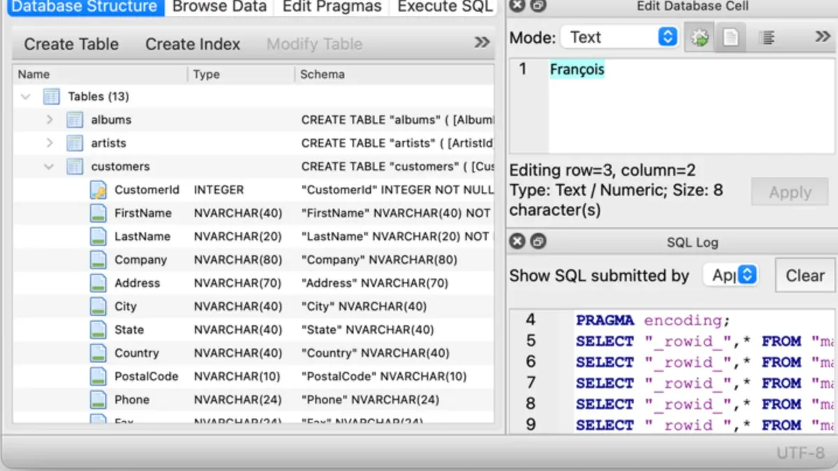Open the Show SQL submitted by dropdown
This screenshot has width=838, height=471.
coord(731,276)
